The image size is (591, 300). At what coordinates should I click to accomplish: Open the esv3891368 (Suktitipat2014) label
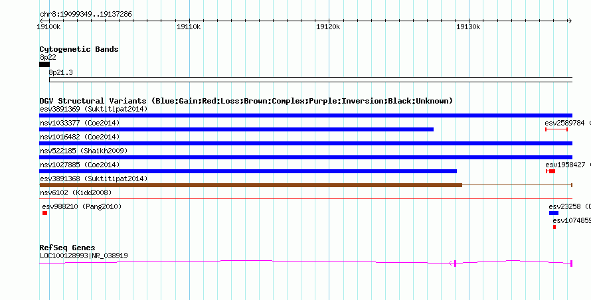pyautogui.click(x=94, y=179)
